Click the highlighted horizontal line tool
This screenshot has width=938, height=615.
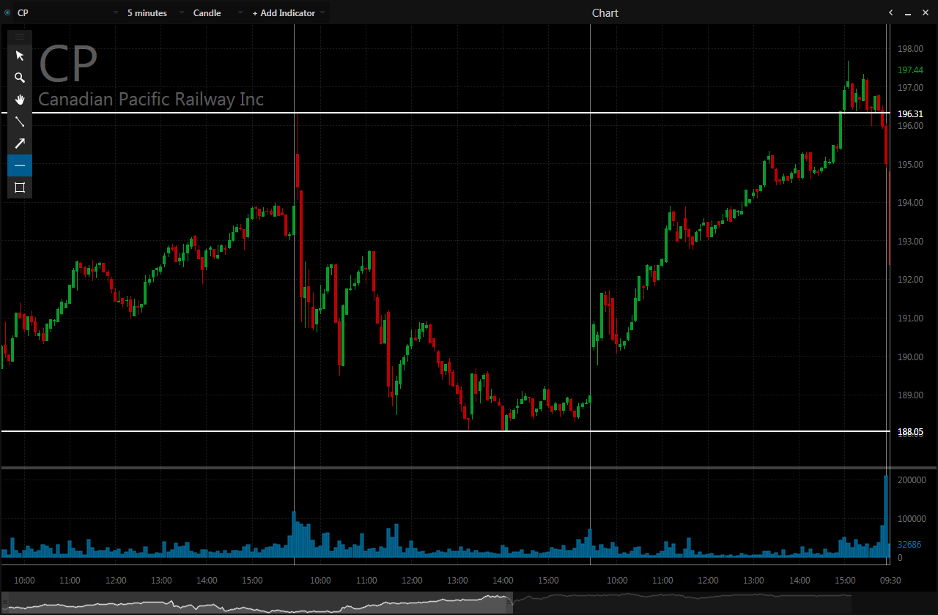(x=20, y=165)
